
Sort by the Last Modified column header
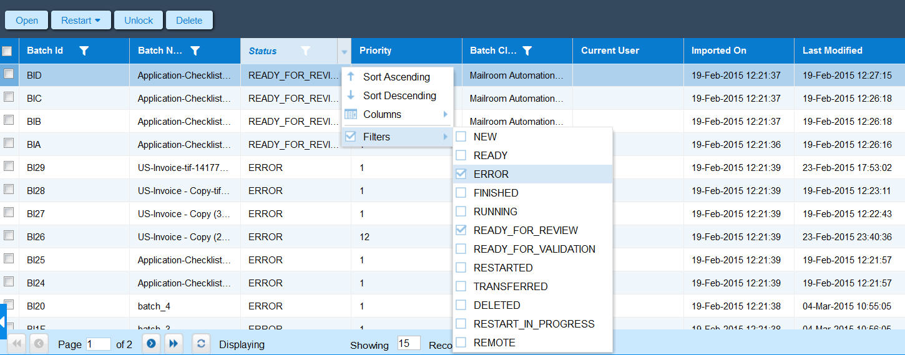click(849, 51)
